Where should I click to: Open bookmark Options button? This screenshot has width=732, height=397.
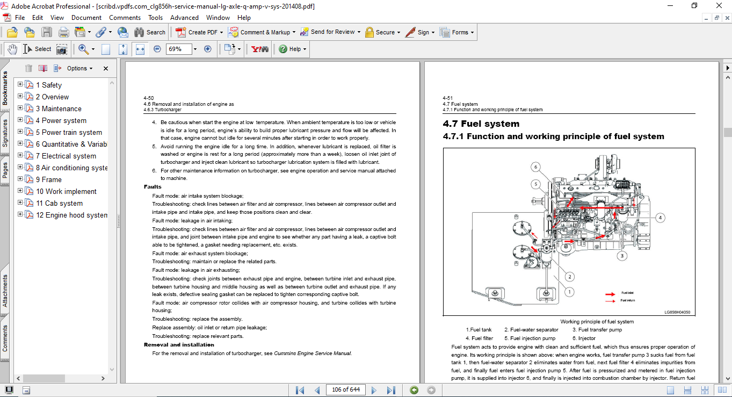(x=79, y=68)
